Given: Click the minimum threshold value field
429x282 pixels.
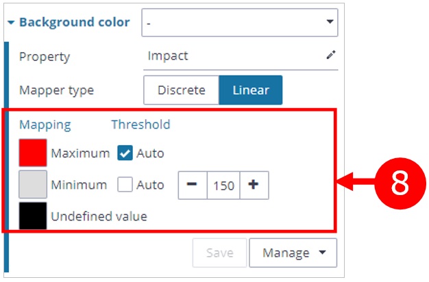Looking at the screenshot, I should pyautogui.click(x=223, y=185).
